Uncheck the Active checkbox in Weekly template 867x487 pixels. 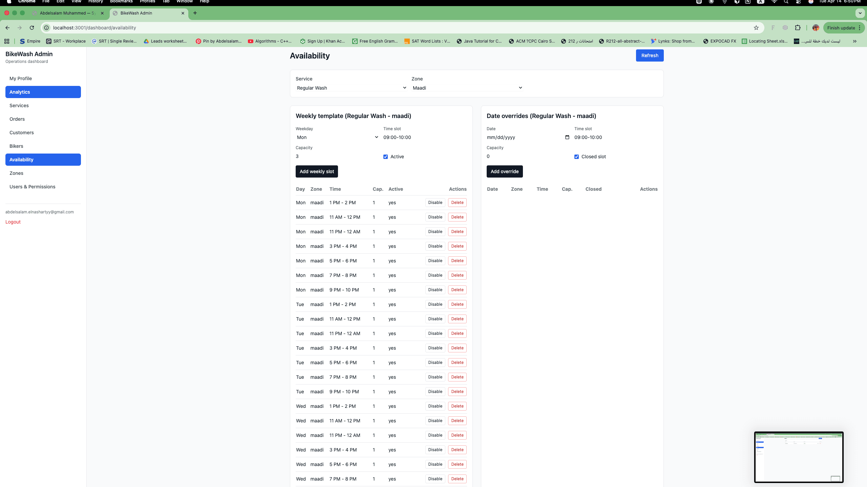coord(385,157)
